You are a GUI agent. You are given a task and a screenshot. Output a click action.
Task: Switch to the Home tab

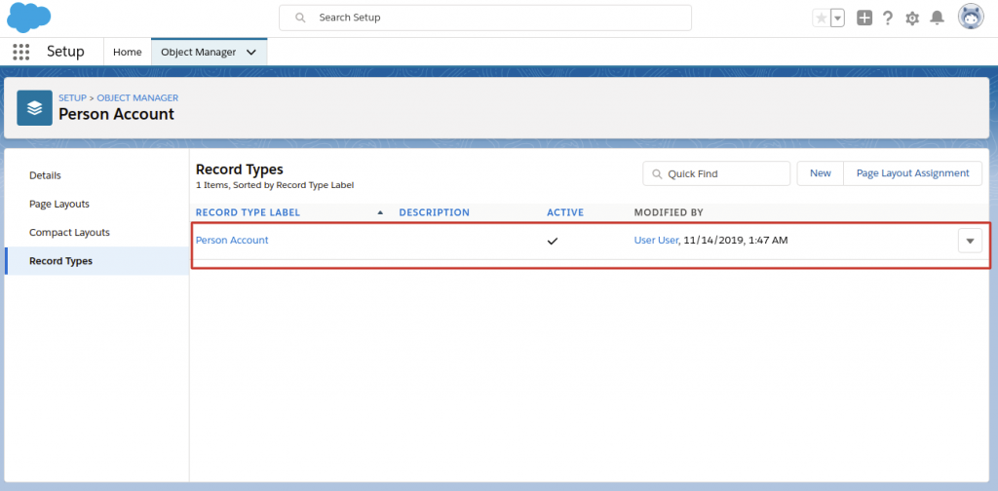point(128,52)
